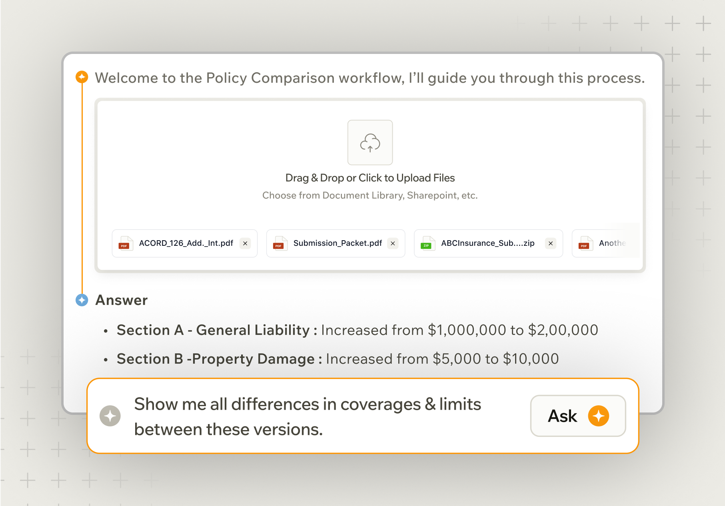Click the Submission_Packet PDF file icon

click(x=280, y=243)
